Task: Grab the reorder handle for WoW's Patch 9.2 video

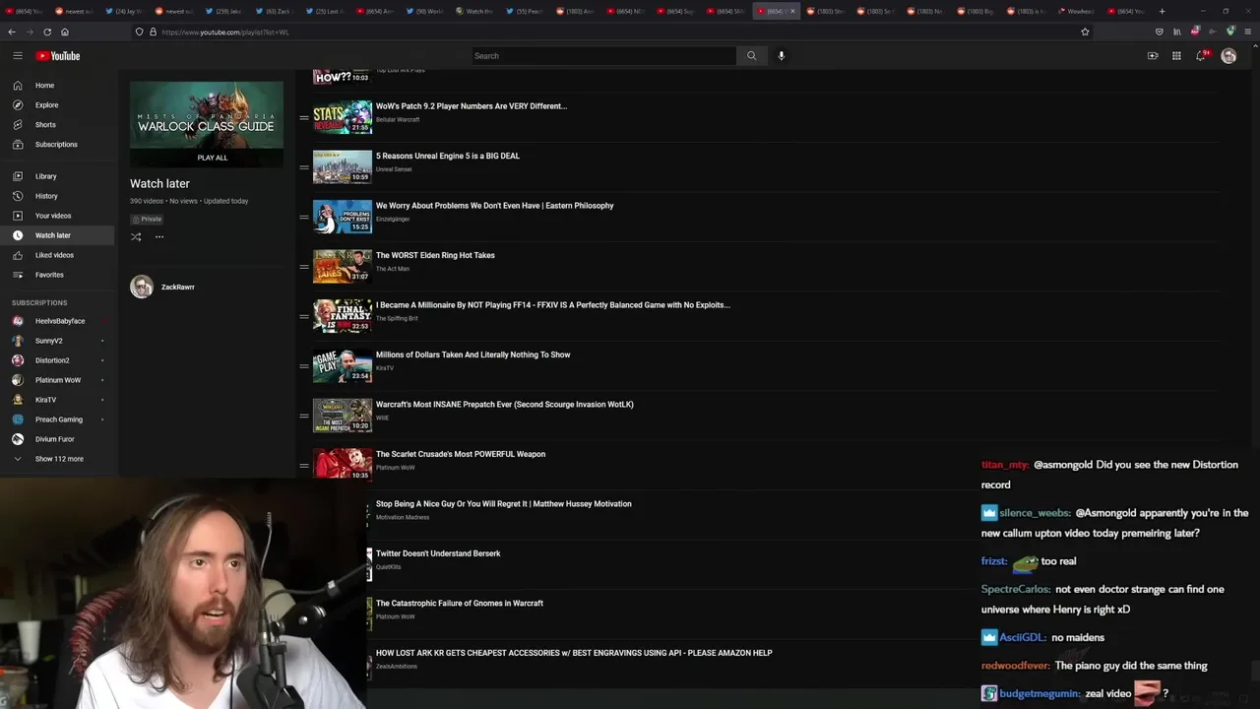Action: pyautogui.click(x=304, y=117)
